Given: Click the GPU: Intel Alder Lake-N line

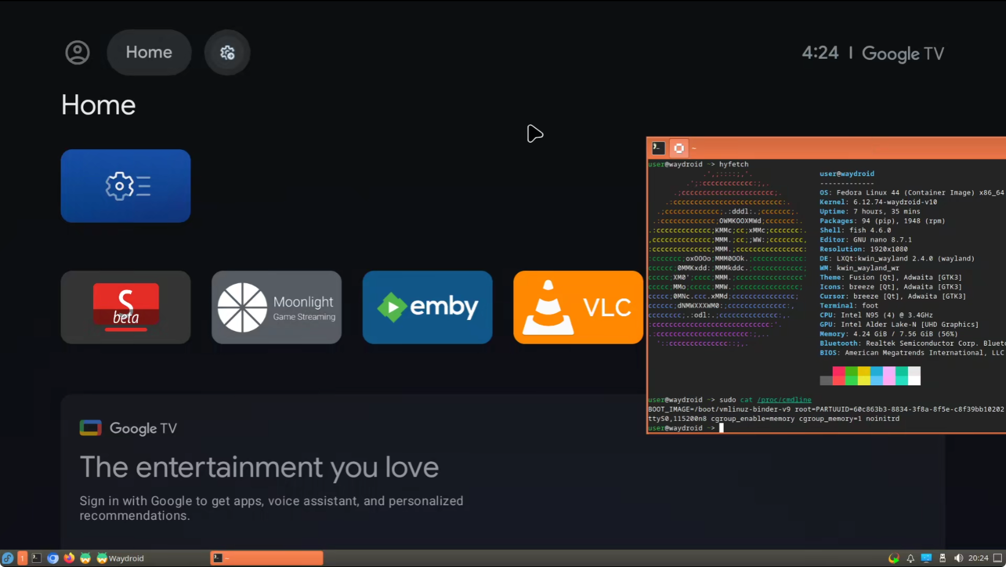Looking at the screenshot, I should (899, 325).
